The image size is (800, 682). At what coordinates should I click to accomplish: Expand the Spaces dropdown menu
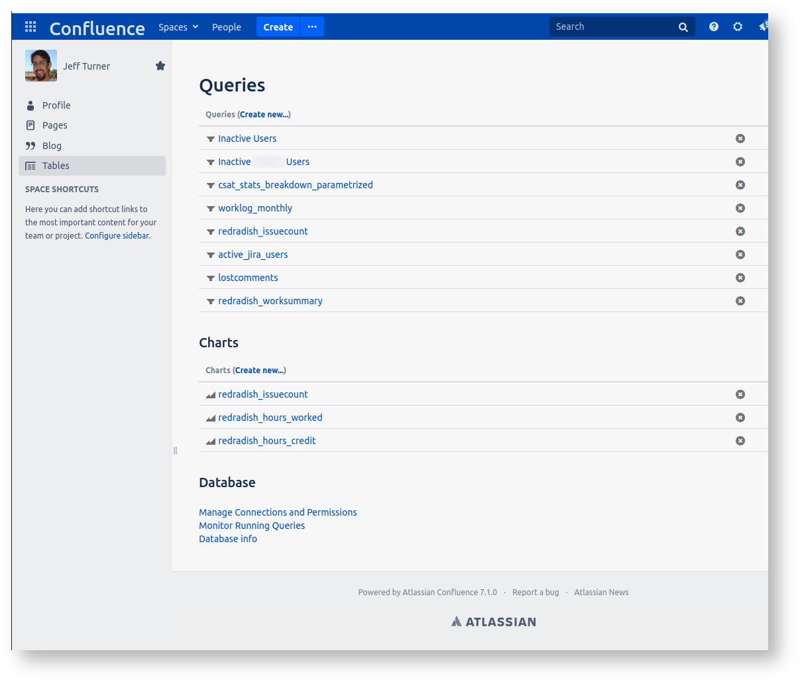[x=178, y=27]
